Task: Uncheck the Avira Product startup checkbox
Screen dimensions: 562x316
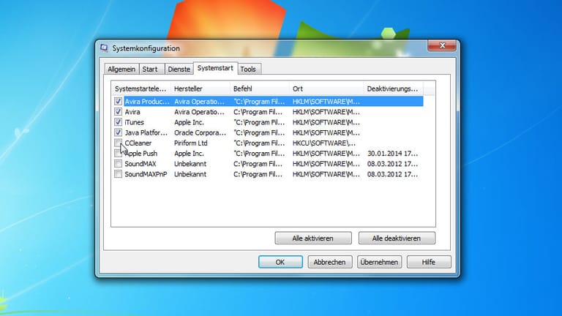Action: [118, 102]
